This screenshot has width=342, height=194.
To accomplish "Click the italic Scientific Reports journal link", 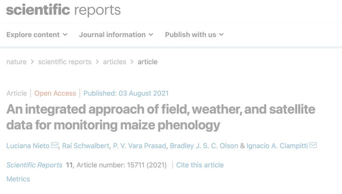I will point(35,165).
